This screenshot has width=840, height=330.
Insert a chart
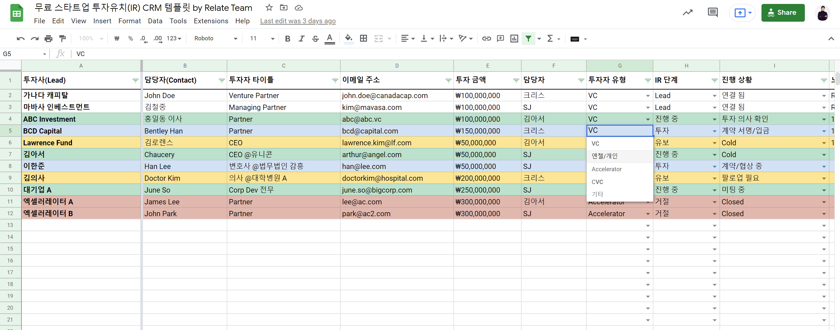[x=514, y=39]
